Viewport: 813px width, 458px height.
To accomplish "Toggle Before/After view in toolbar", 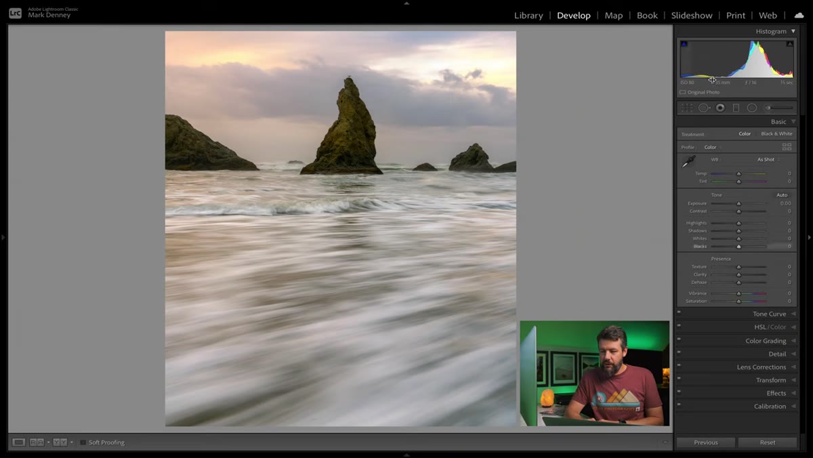I will coord(60,442).
